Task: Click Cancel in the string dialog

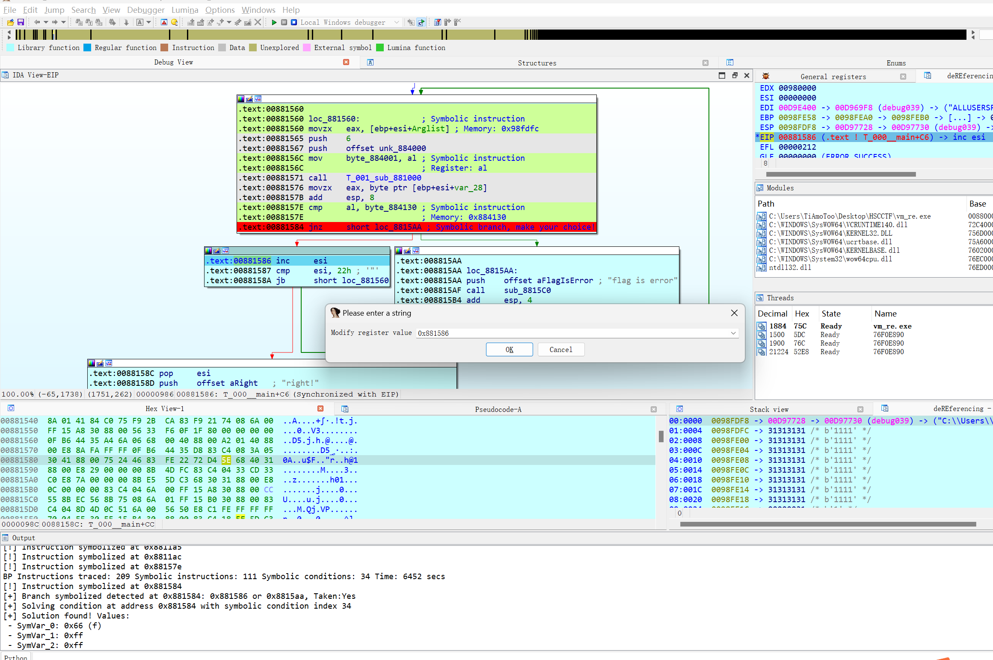Action: pos(561,349)
